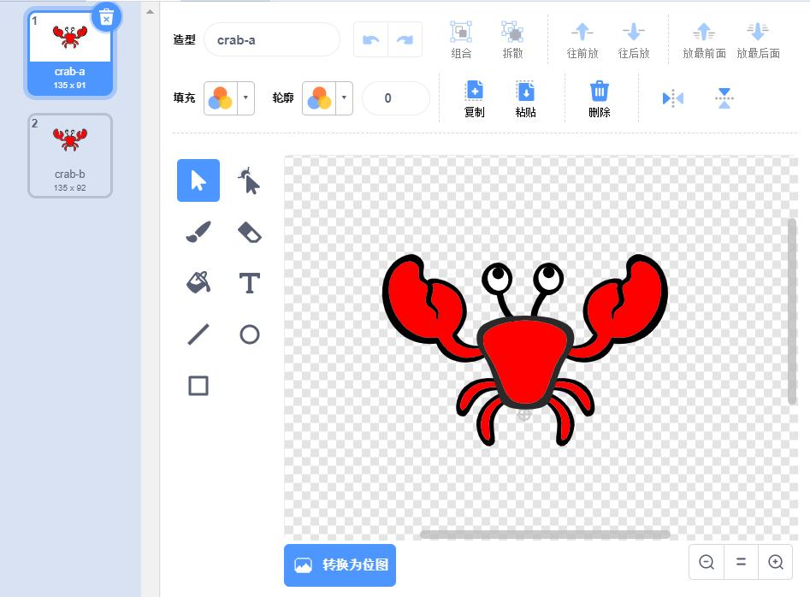Click the outline width number field
The width and height of the screenshot is (810, 597).
tap(395, 98)
